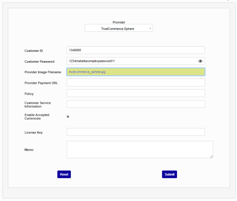Image resolution: width=237 pixels, height=201 pixels.
Task: Open the Provider dropdown showing TrustCommerce-Sphere
Action: click(x=118, y=28)
